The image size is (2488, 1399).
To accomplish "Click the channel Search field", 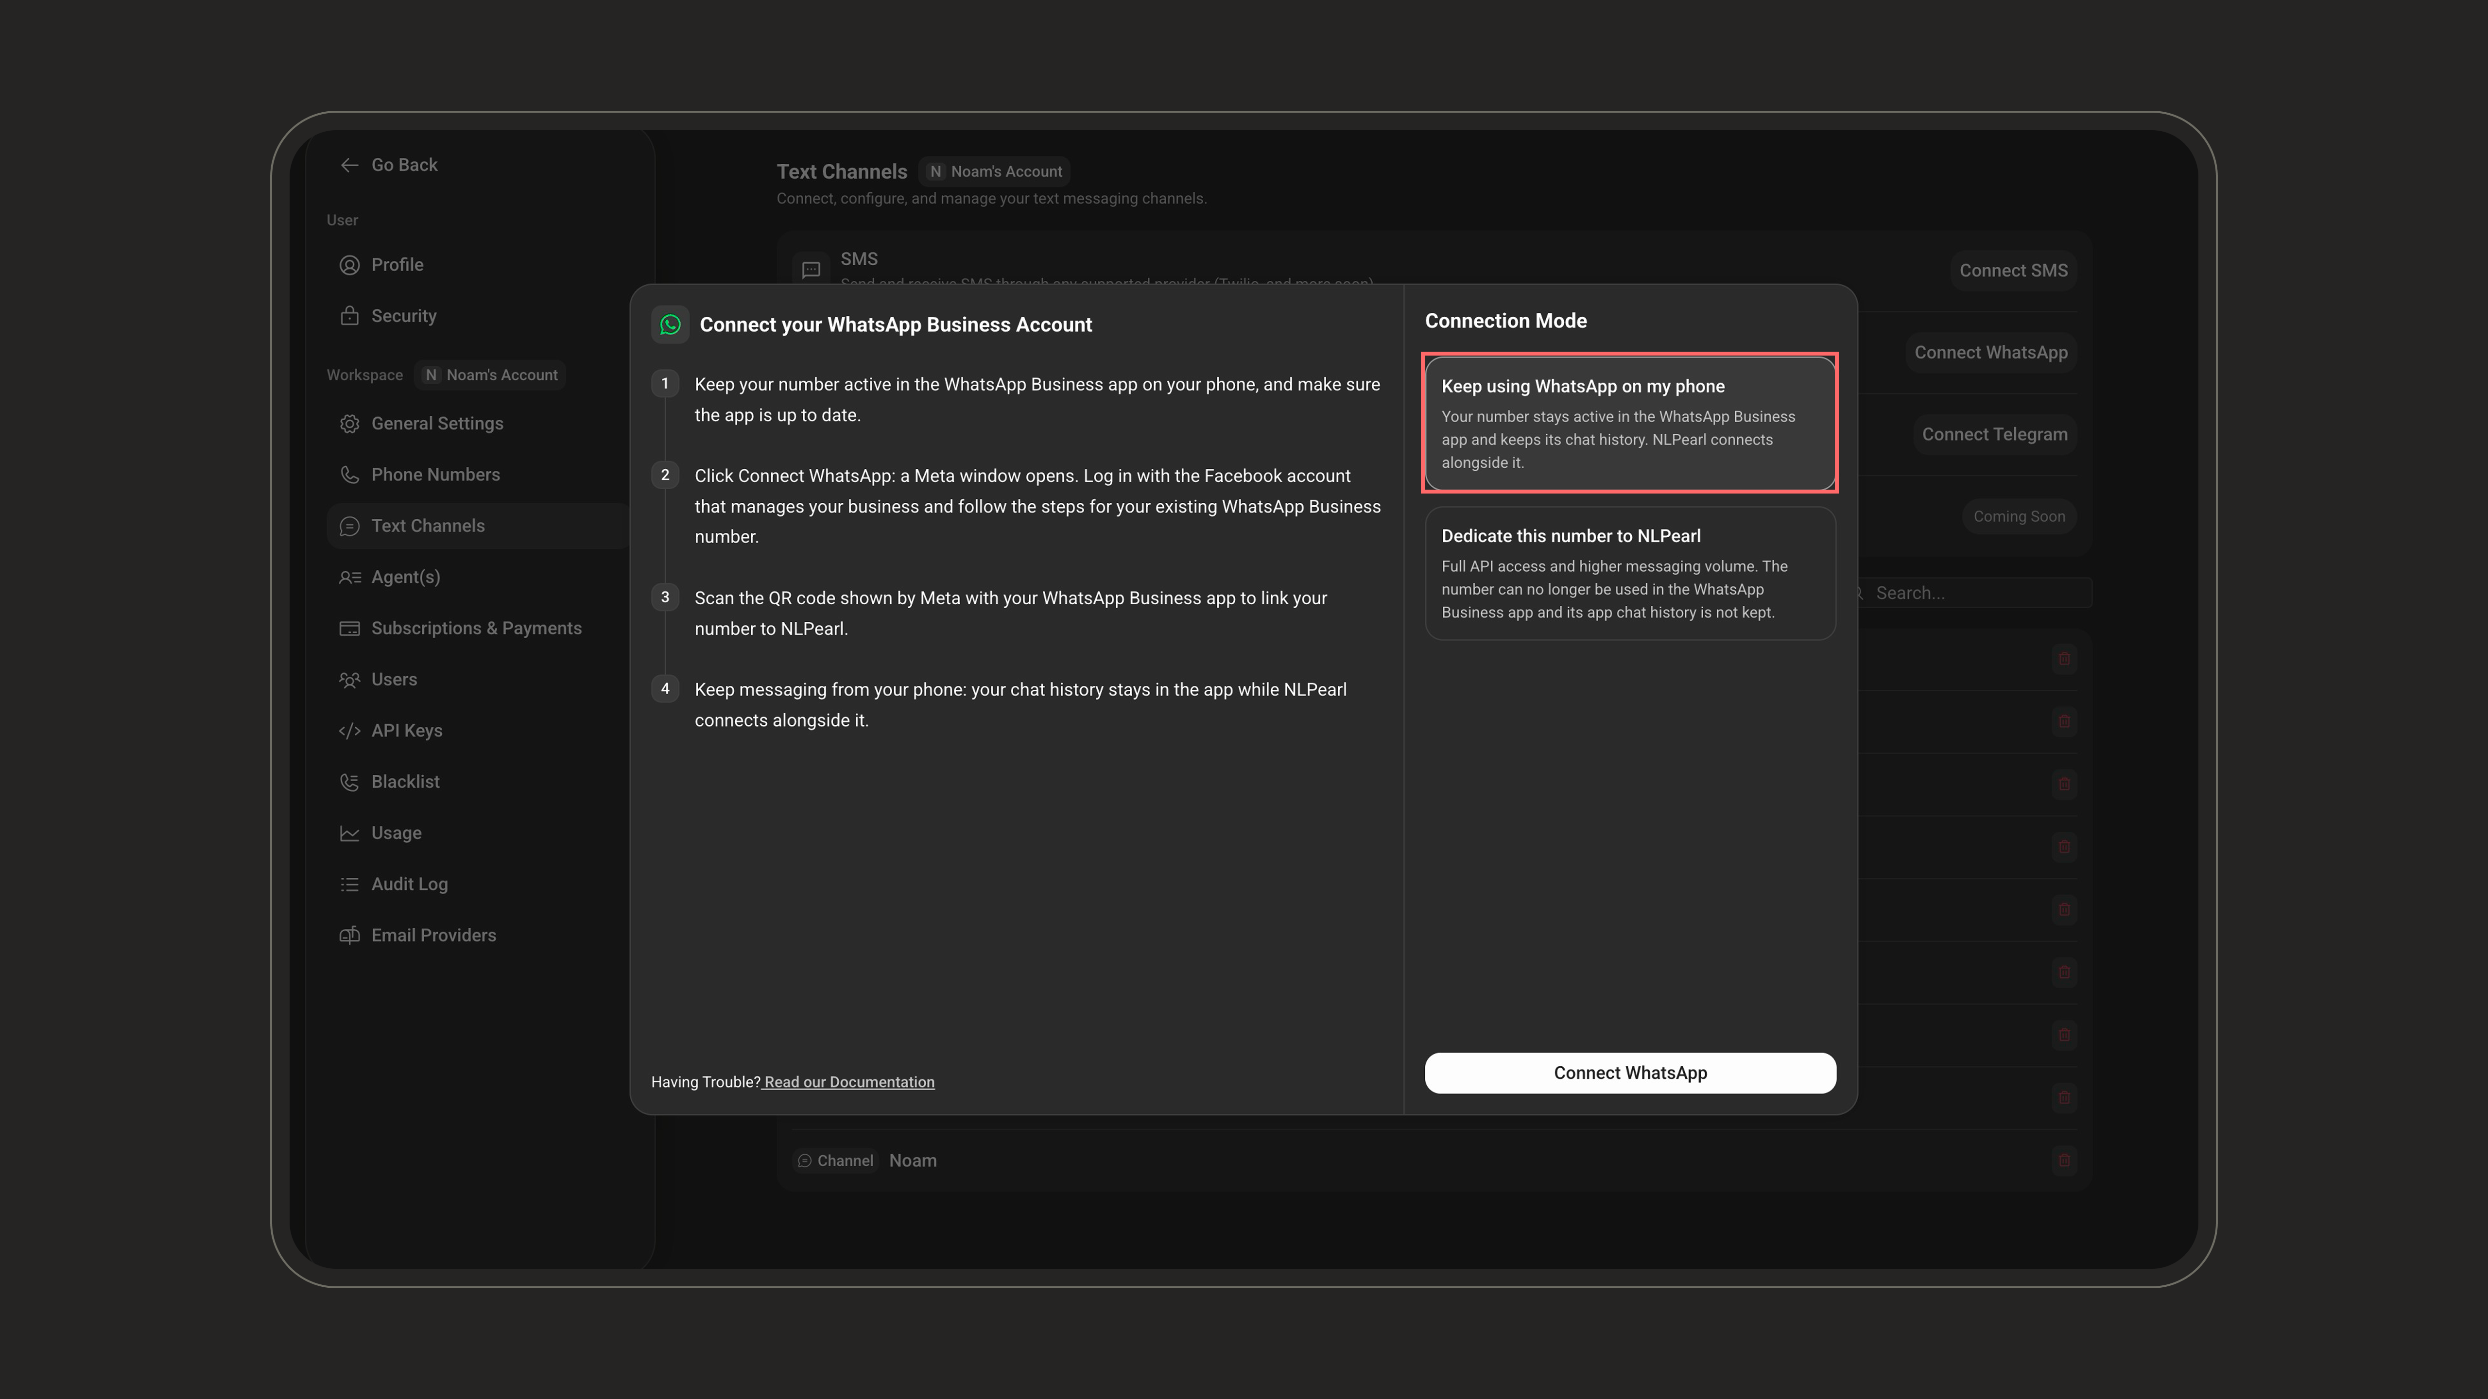I will click(x=1970, y=593).
